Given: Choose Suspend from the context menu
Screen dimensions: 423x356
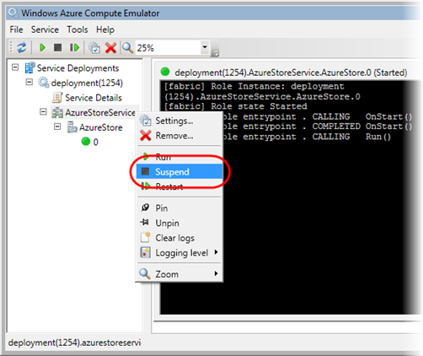Looking at the screenshot, I should (x=179, y=171).
